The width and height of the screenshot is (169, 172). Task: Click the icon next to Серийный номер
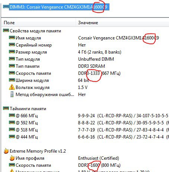tap(12, 45)
